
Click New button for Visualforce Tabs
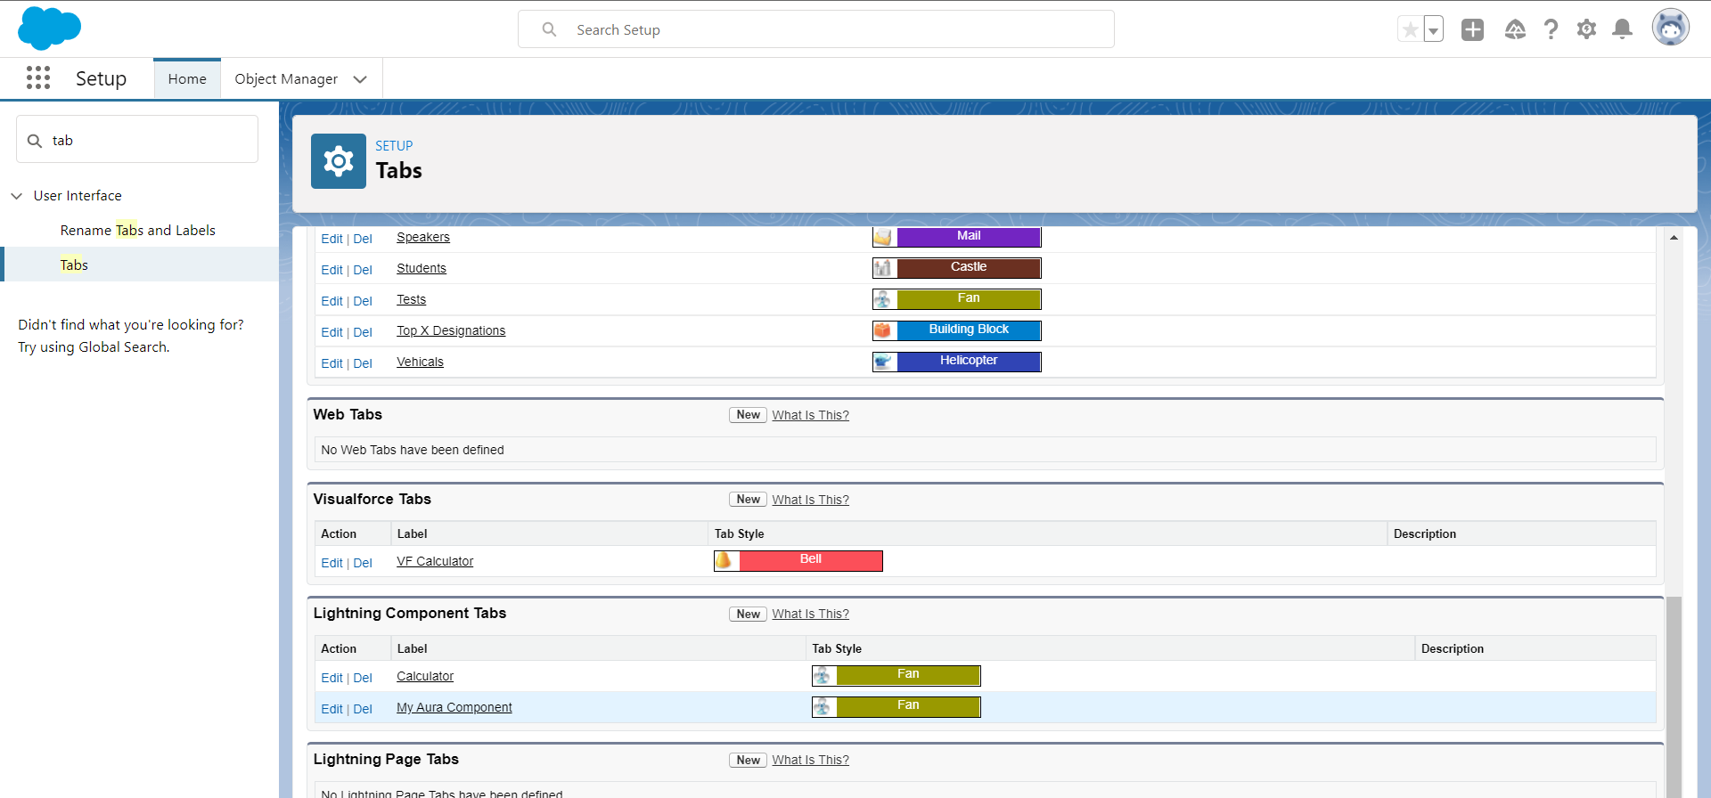tap(748, 500)
